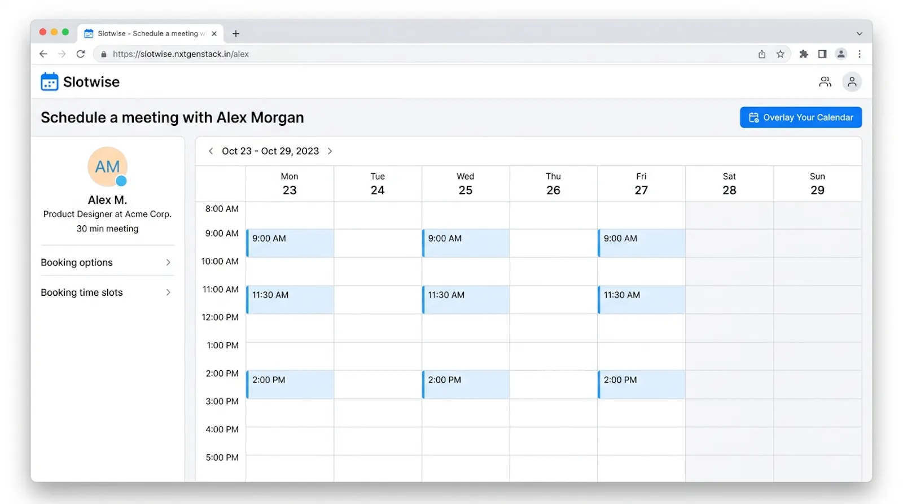Click the Sun 29 day header
The width and height of the screenshot is (903, 504).
point(817,184)
